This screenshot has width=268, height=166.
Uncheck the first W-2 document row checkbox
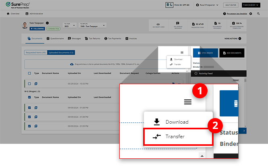click(29, 107)
